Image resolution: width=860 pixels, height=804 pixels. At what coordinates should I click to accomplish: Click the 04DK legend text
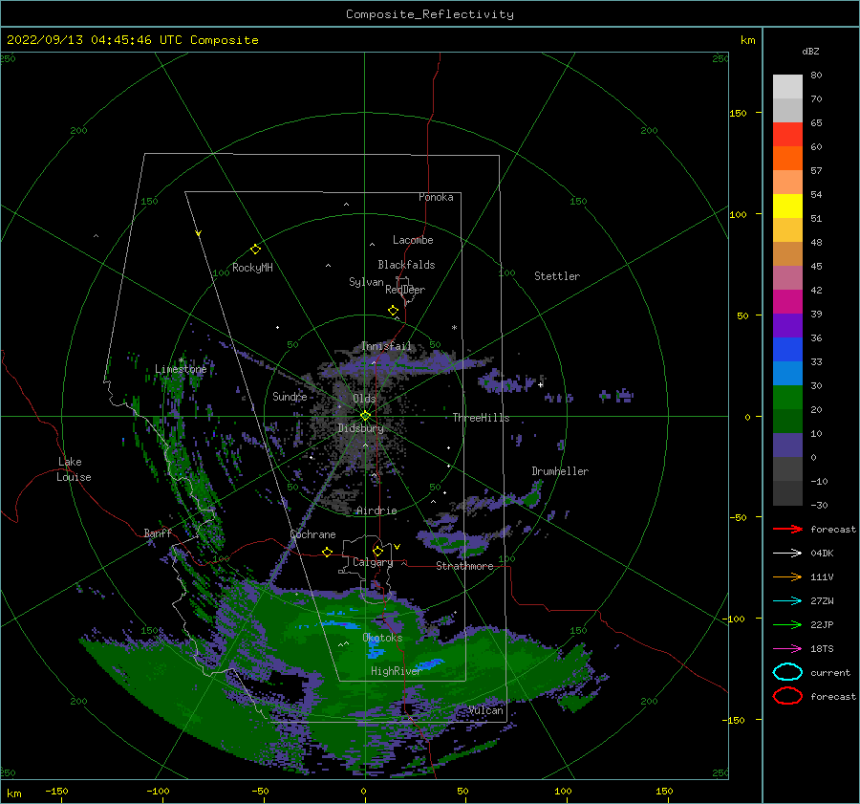tap(822, 553)
